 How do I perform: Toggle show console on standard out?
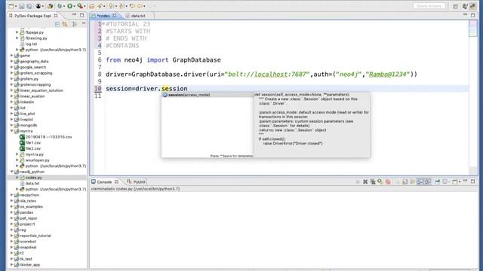click(420, 182)
